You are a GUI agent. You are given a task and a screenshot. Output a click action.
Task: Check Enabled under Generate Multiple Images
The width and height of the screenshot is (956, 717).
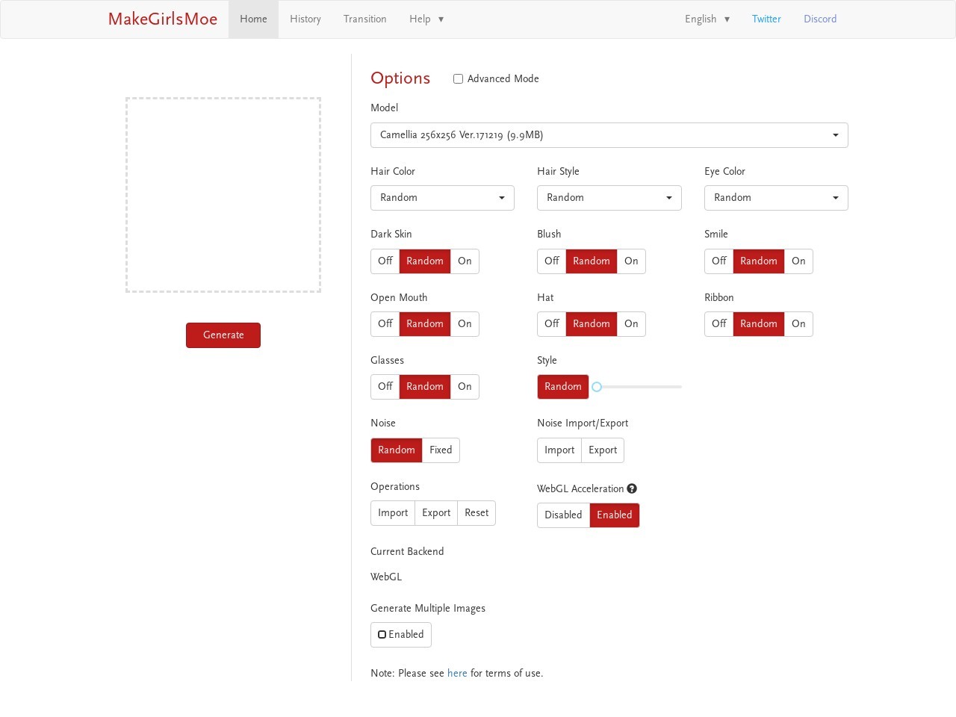click(382, 635)
